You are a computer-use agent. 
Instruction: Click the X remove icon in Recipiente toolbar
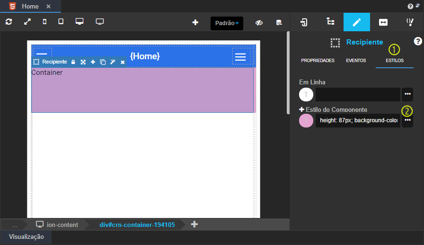(x=123, y=62)
